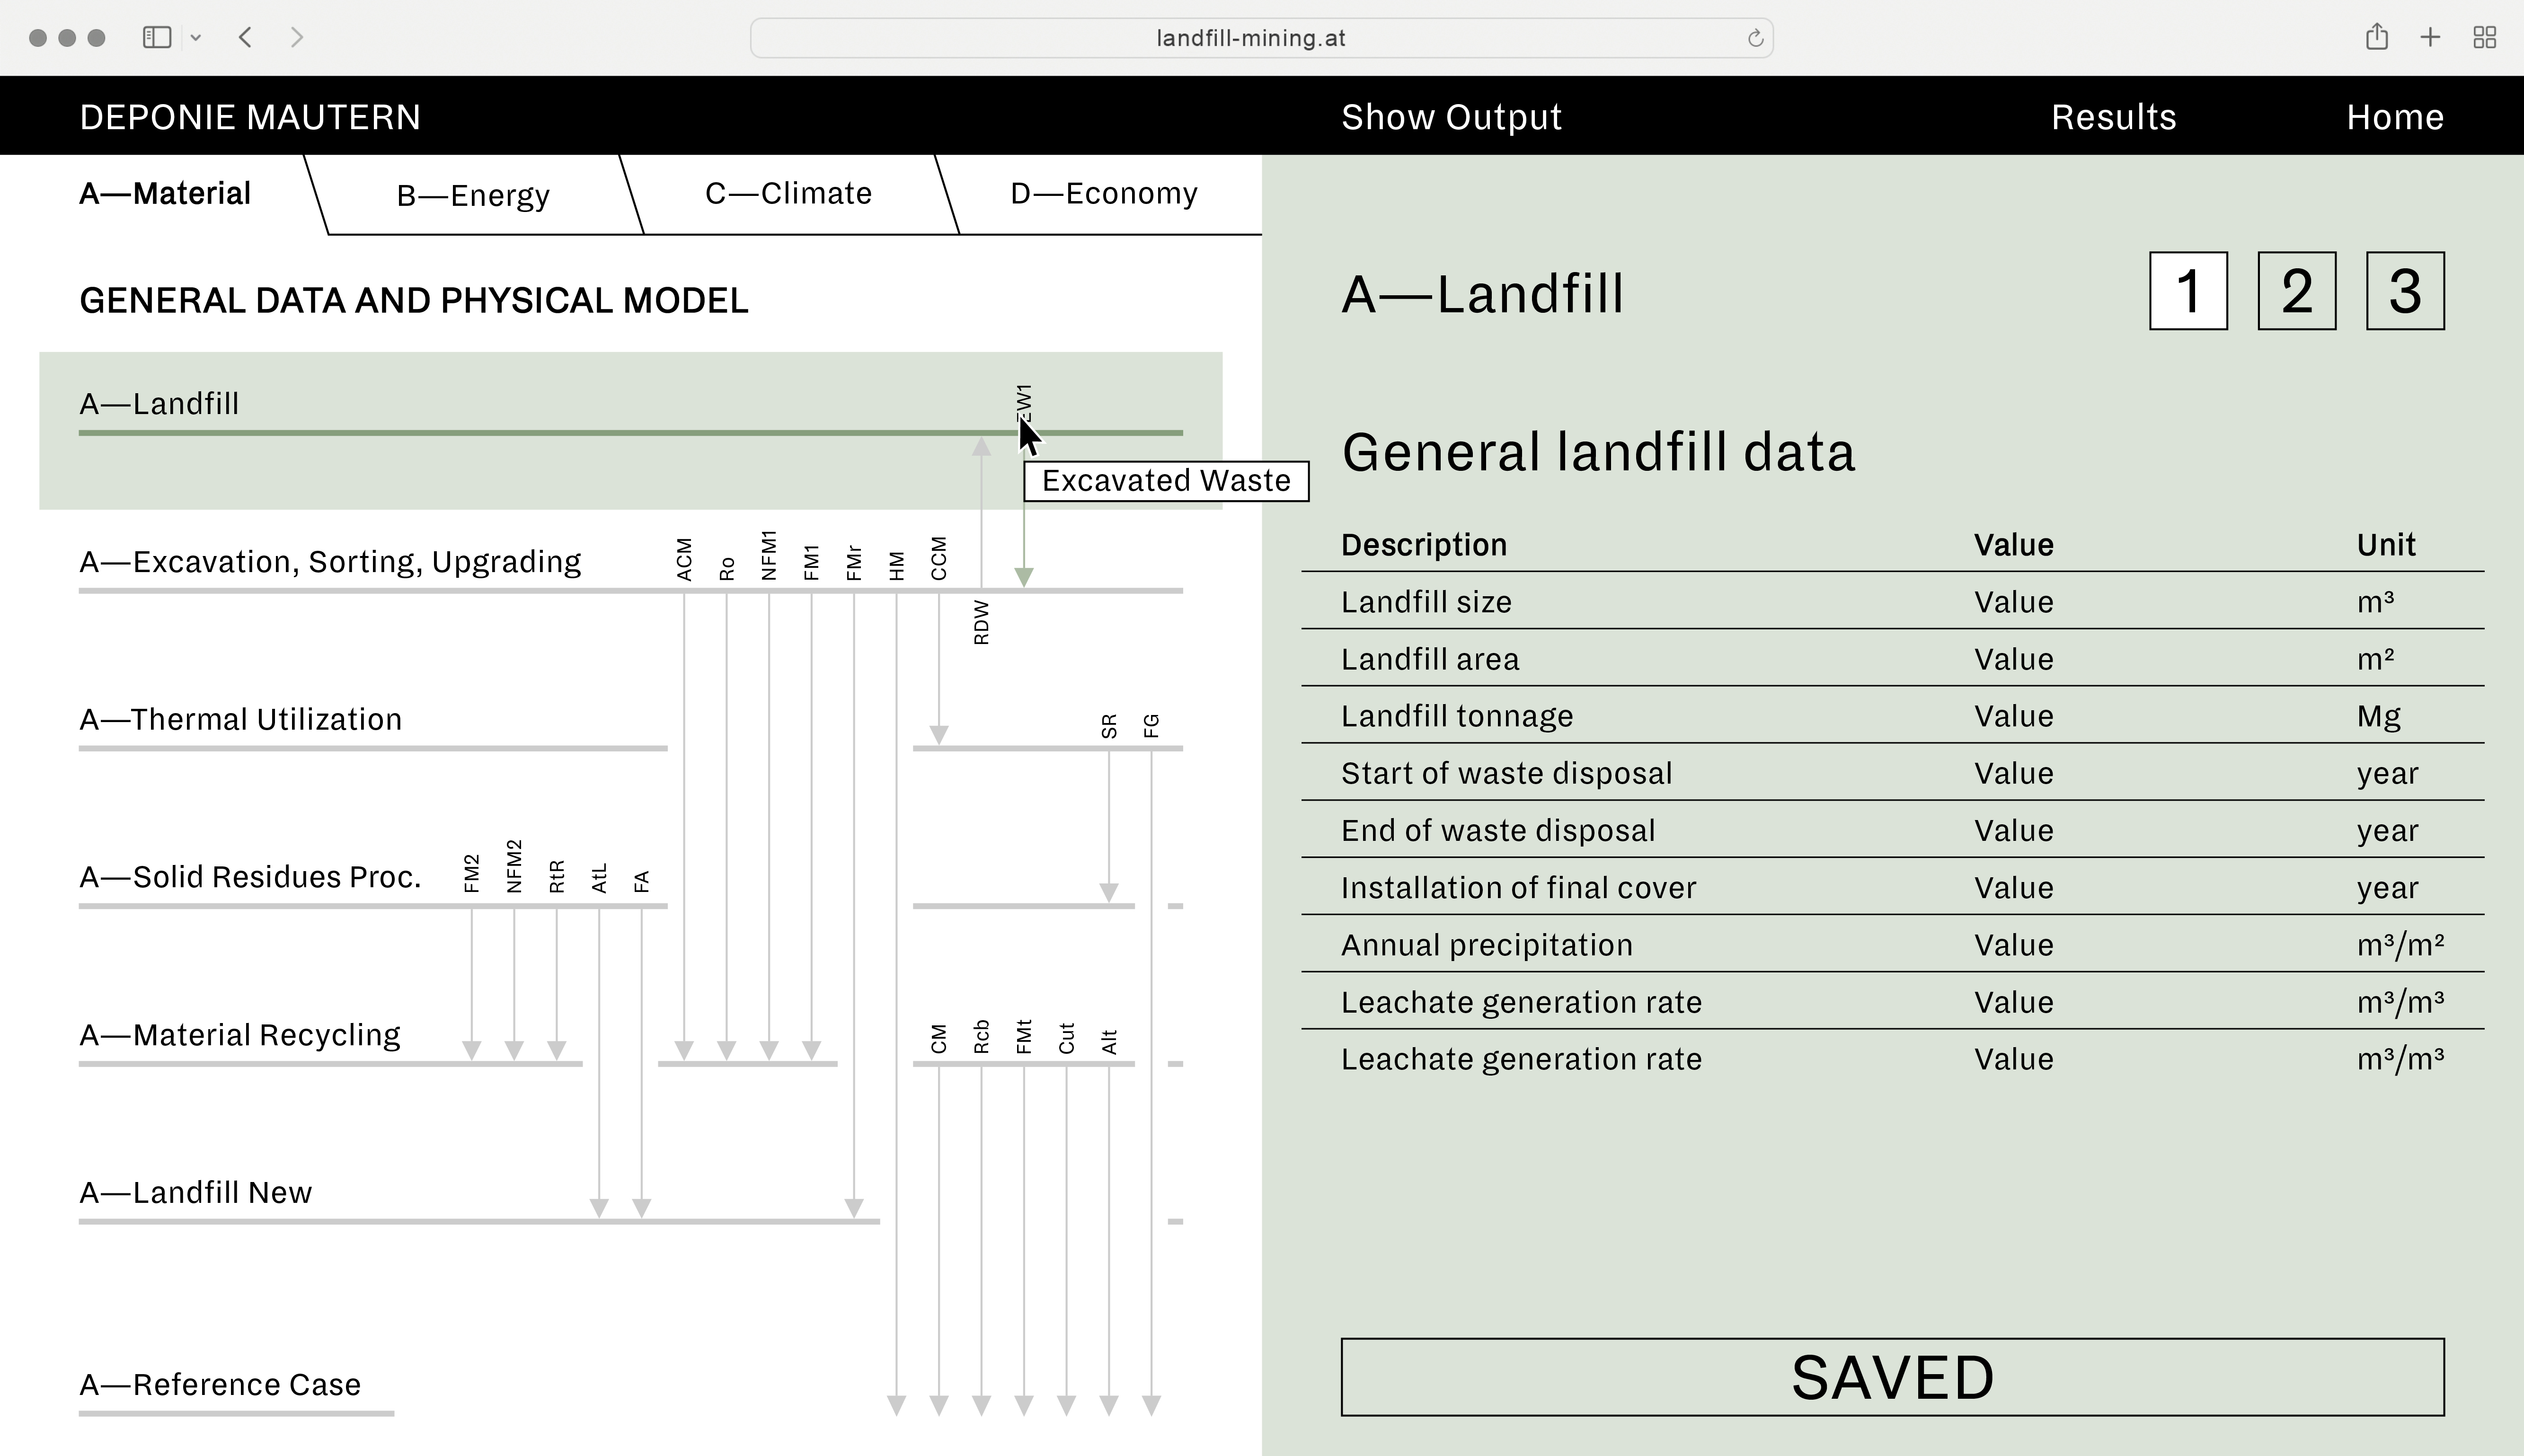Click the End of waste disposal Value
The height and width of the screenshot is (1456, 2524).
(2013, 830)
